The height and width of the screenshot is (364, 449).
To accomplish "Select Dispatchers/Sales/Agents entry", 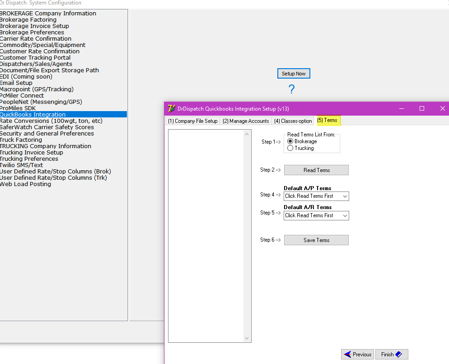I will pyautogui.click(x=36, y=64).
